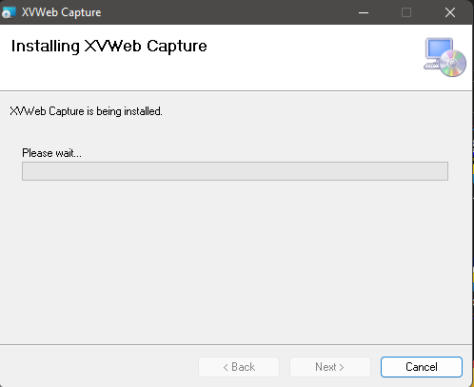Click the background window strip at right edge
The image size is (474, 387).
pos(473,222)
